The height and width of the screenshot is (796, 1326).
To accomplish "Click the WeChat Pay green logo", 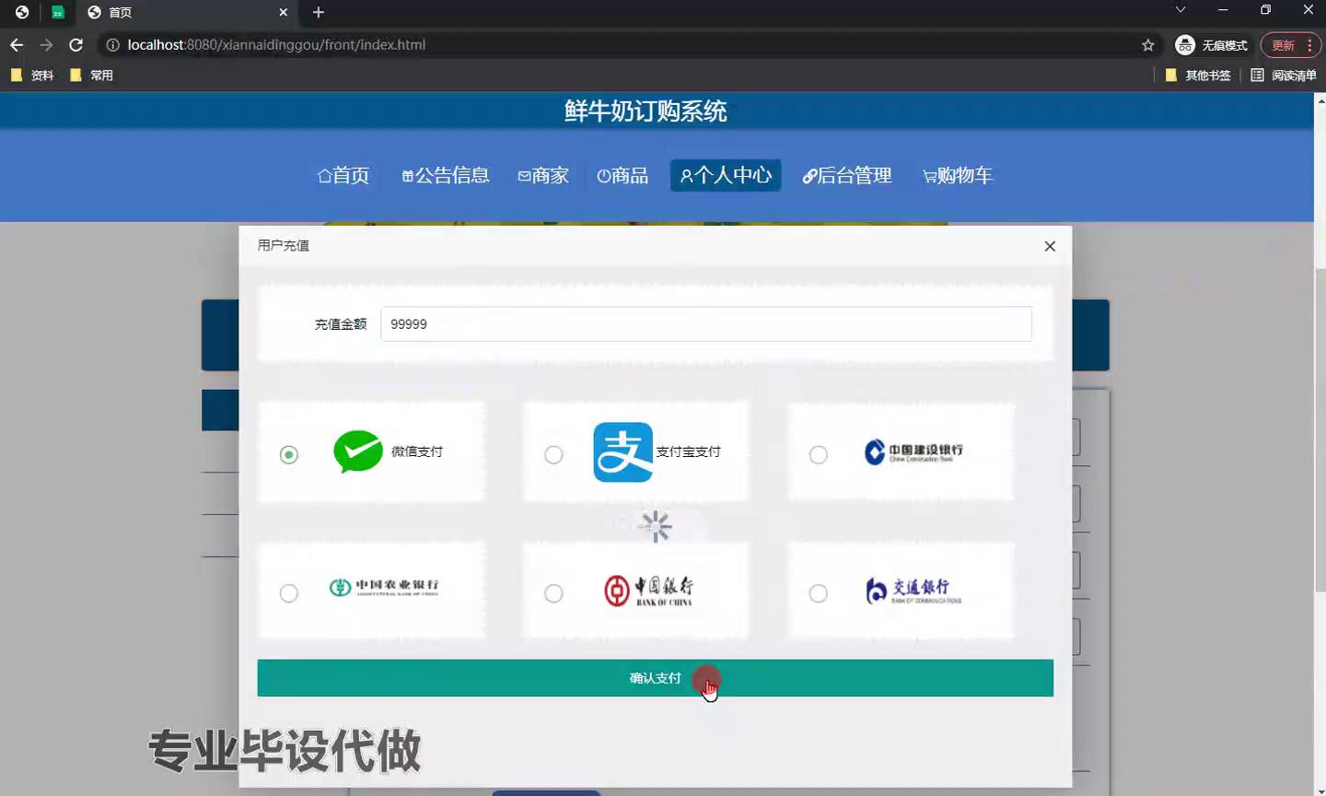I will pos(357,451).
